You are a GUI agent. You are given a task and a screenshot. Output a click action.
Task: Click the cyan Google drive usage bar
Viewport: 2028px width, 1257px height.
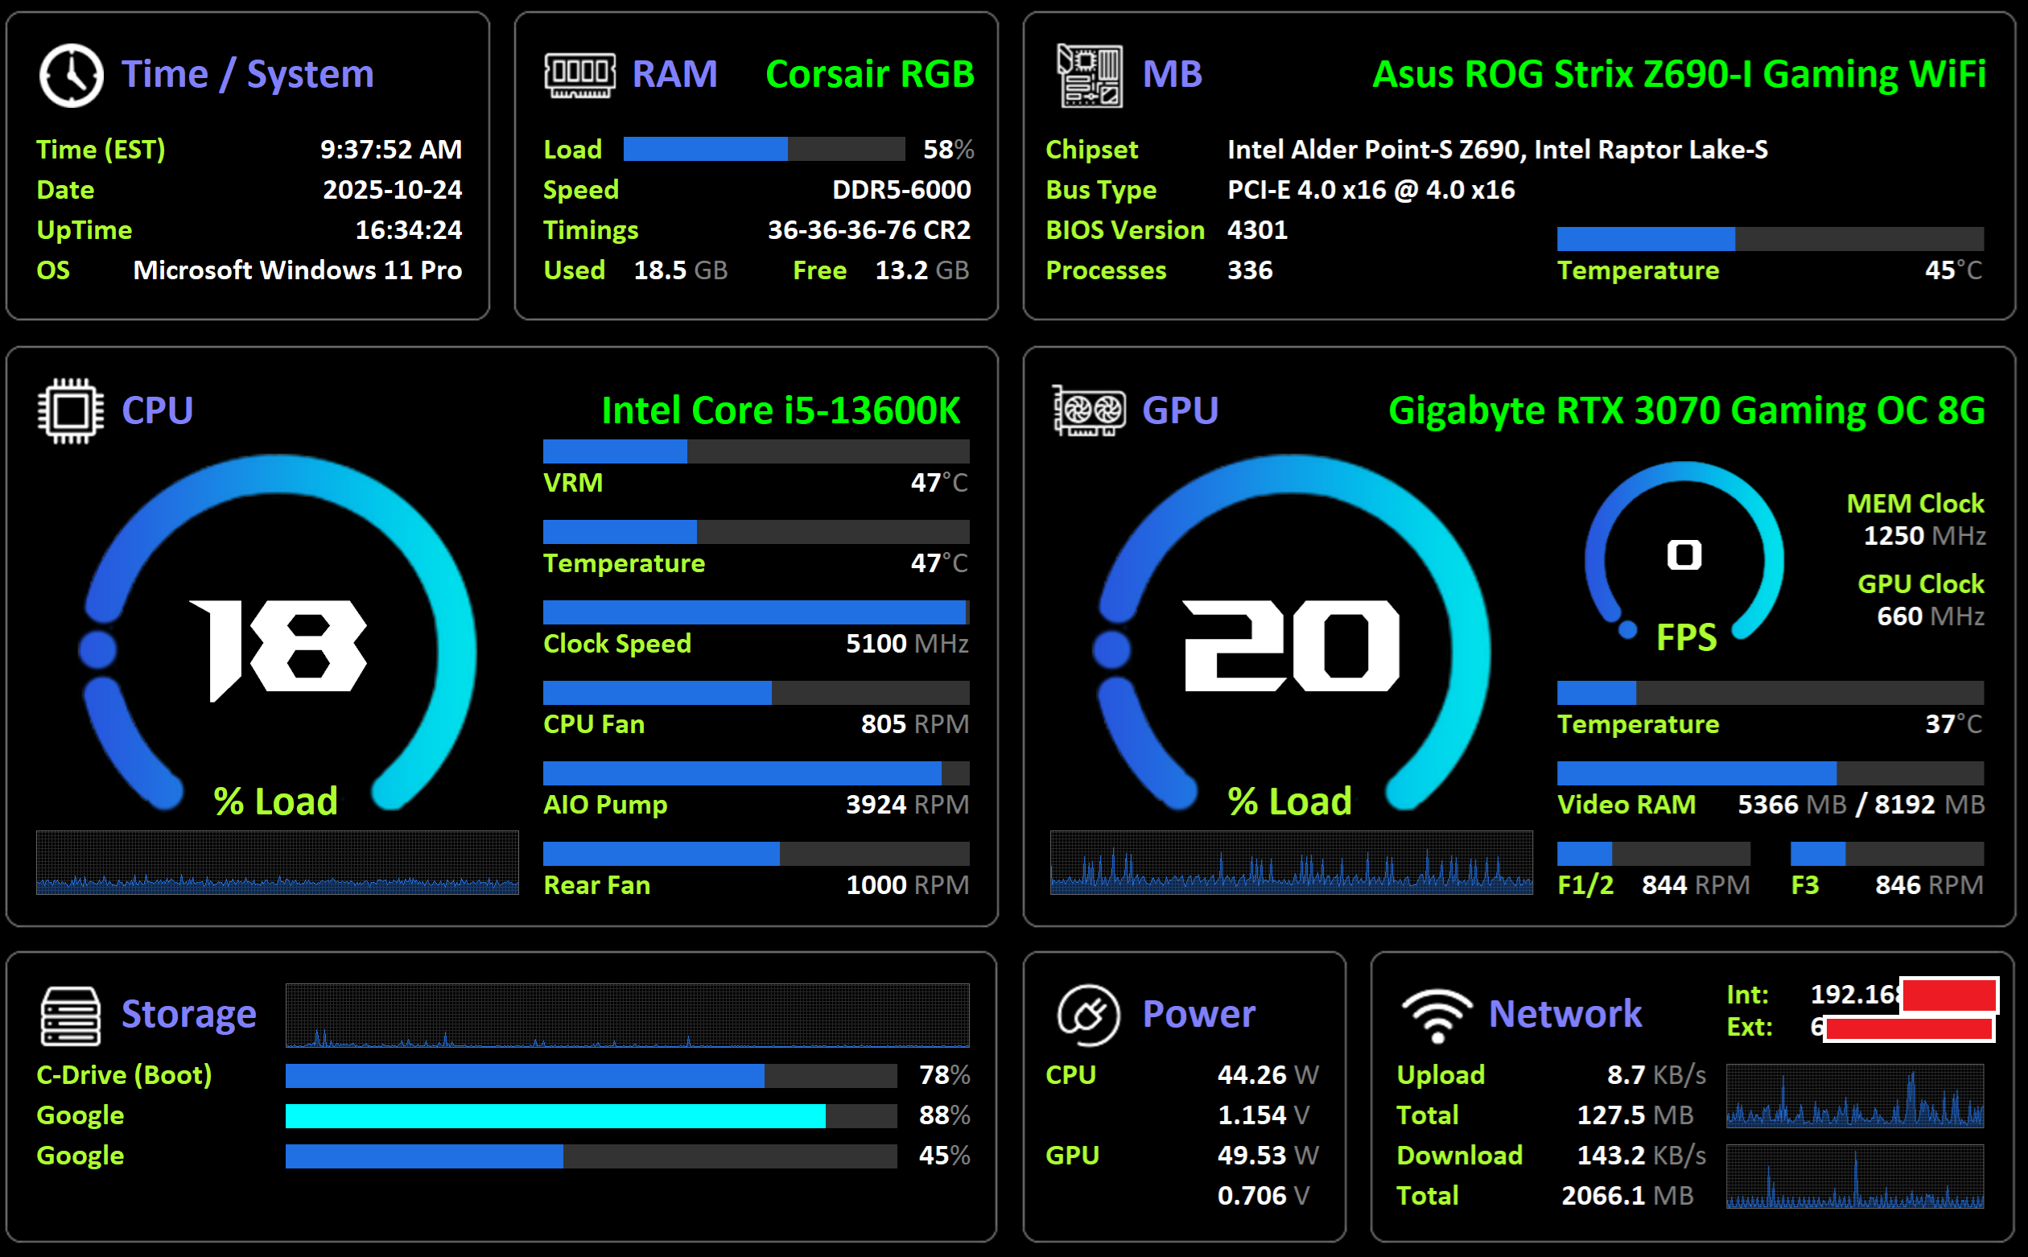coord(590,1115)
